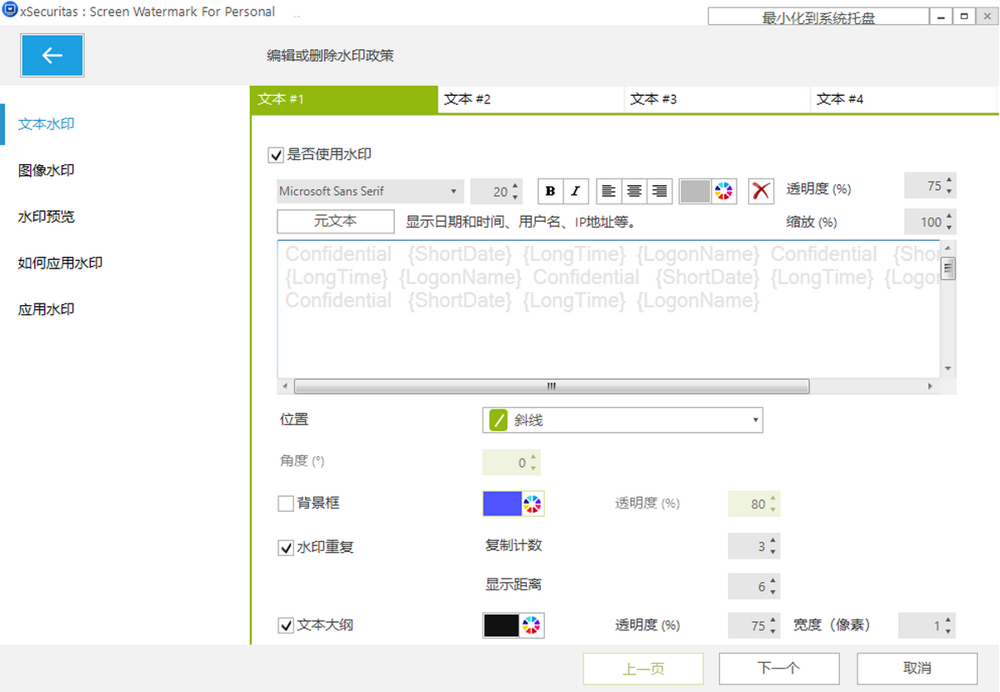Click the vertical scrollbar thumb of text area
The height and width of the screenshot is (692, 1000).
point(948,268)
